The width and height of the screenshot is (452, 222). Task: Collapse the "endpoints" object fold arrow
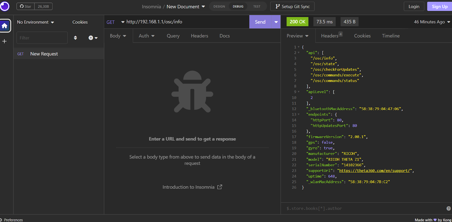[299, 114]
